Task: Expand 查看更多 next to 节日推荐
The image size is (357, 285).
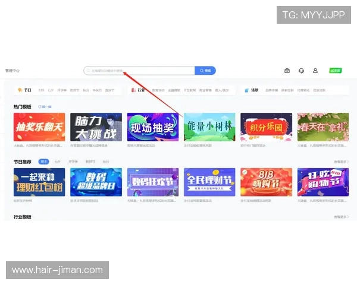Action: [341, 161]
